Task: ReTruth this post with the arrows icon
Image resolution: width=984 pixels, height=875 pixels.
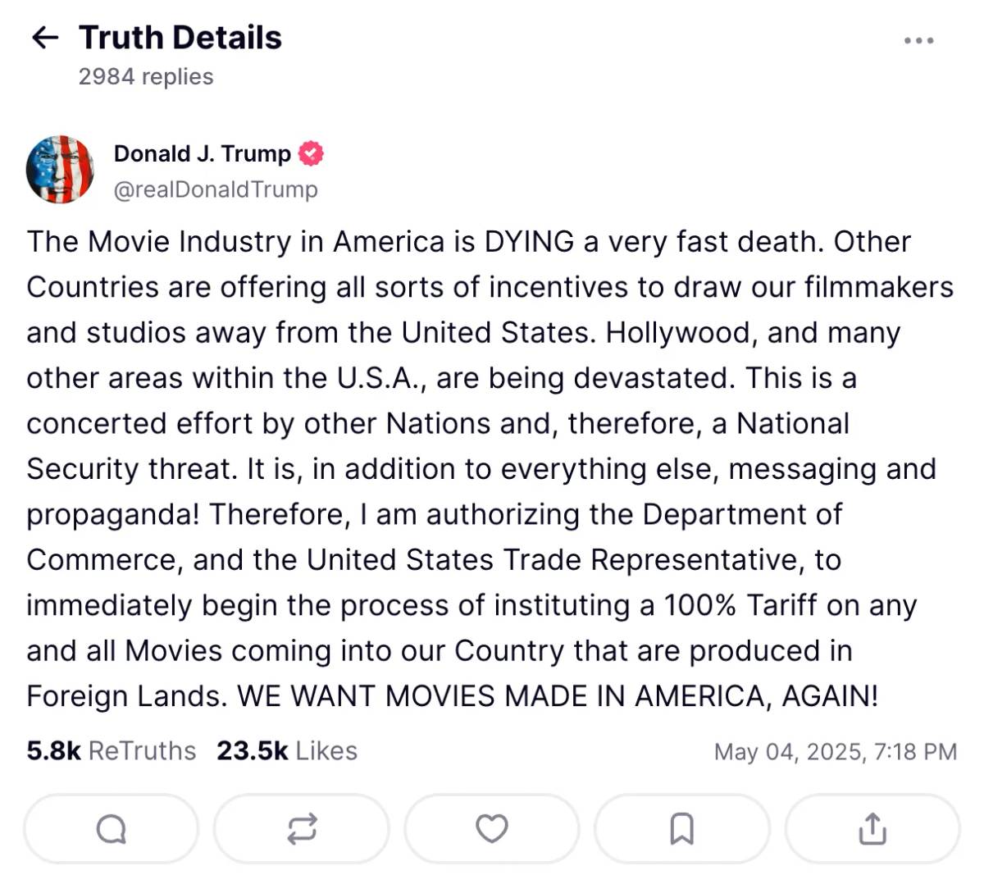Action: point(302,829)
